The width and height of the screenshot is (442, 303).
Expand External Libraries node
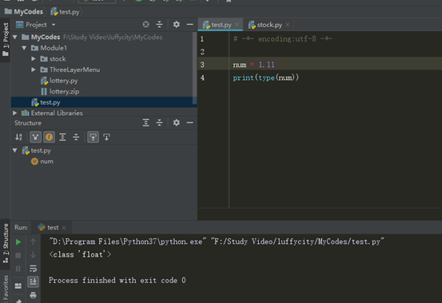click(15, 113)
